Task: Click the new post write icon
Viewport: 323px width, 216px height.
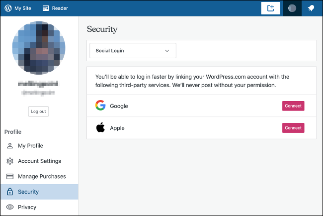Action: [x=271, y=8]
